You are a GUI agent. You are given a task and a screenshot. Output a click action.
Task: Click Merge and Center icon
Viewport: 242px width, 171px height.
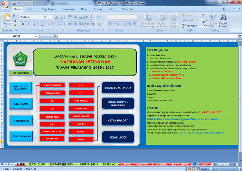pyautogui.click(x=99, y=24)
